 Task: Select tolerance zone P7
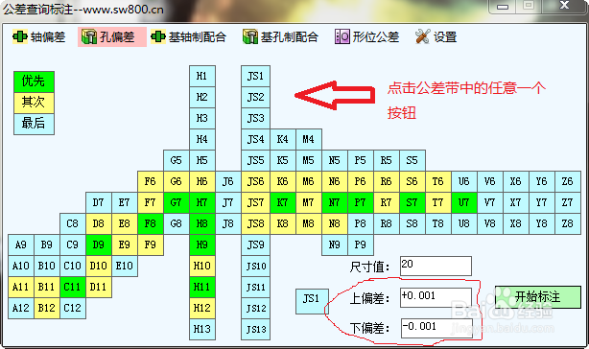361,202
